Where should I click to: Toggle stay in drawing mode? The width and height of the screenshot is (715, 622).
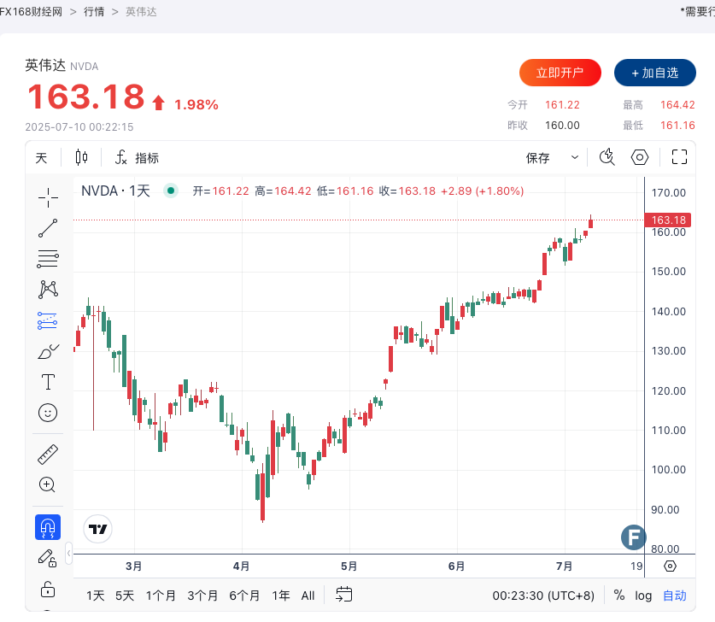[x=48, y=558]
